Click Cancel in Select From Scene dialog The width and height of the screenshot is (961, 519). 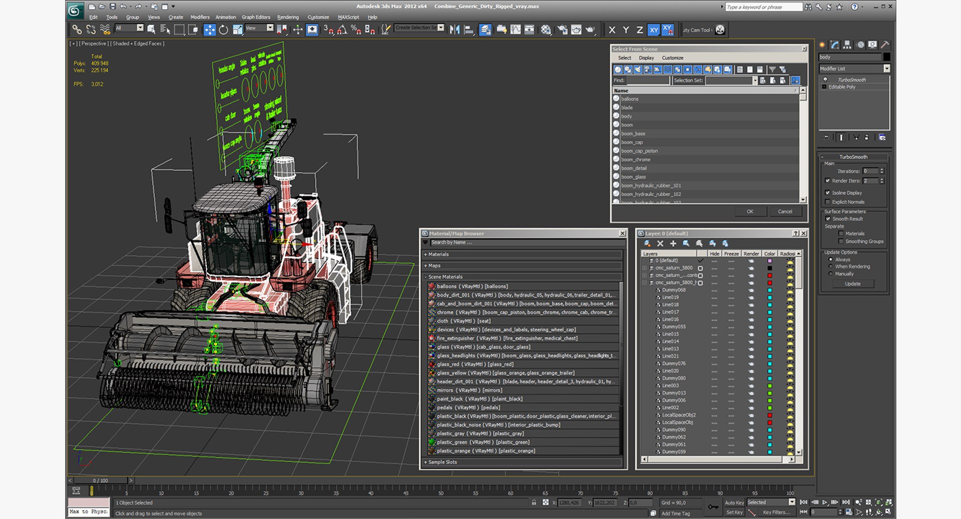[x=785, y=211]
